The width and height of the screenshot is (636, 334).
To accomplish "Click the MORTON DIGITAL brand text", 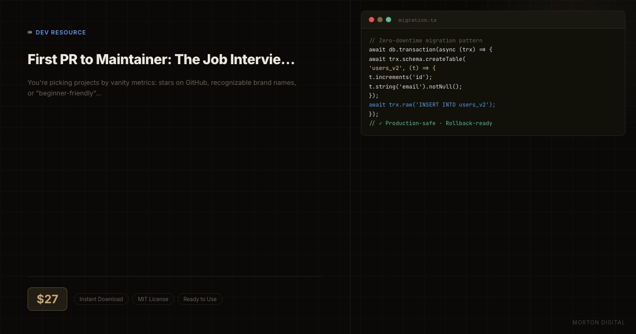I will coord(599,322).
